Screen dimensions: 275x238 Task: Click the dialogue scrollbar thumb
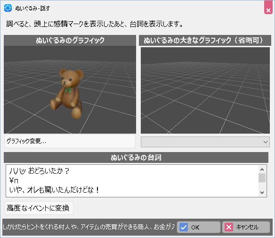point(262,178)
